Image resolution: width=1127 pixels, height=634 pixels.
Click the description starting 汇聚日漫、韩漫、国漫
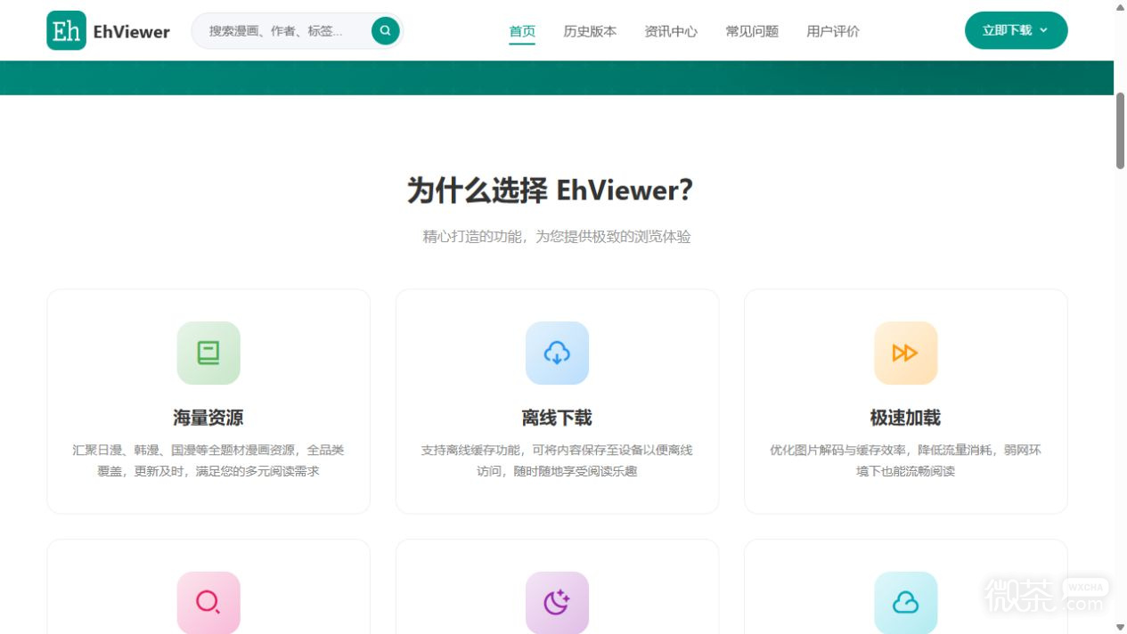pyautogui.click(x=208, y=460)
